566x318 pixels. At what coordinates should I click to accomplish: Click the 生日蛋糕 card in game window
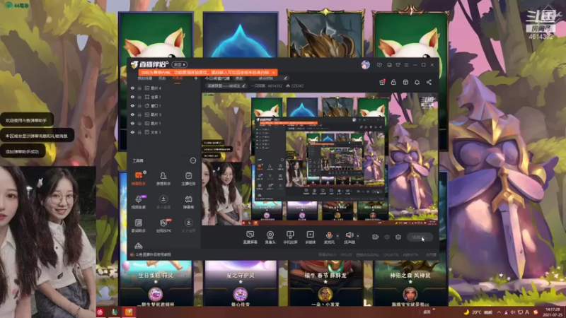pyautogui.click(x=156, y=284)
